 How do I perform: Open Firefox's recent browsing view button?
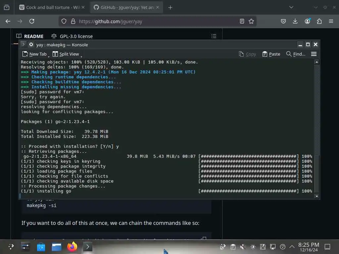(x=7, y=7)
